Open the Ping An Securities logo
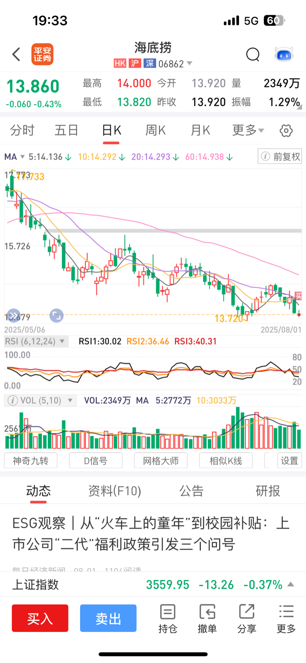 click(42, 54)
